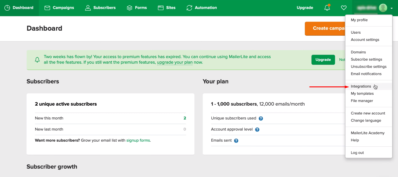Click the orange Create campaign button
This screenshot has height=177, width=398.
[325, 28]
